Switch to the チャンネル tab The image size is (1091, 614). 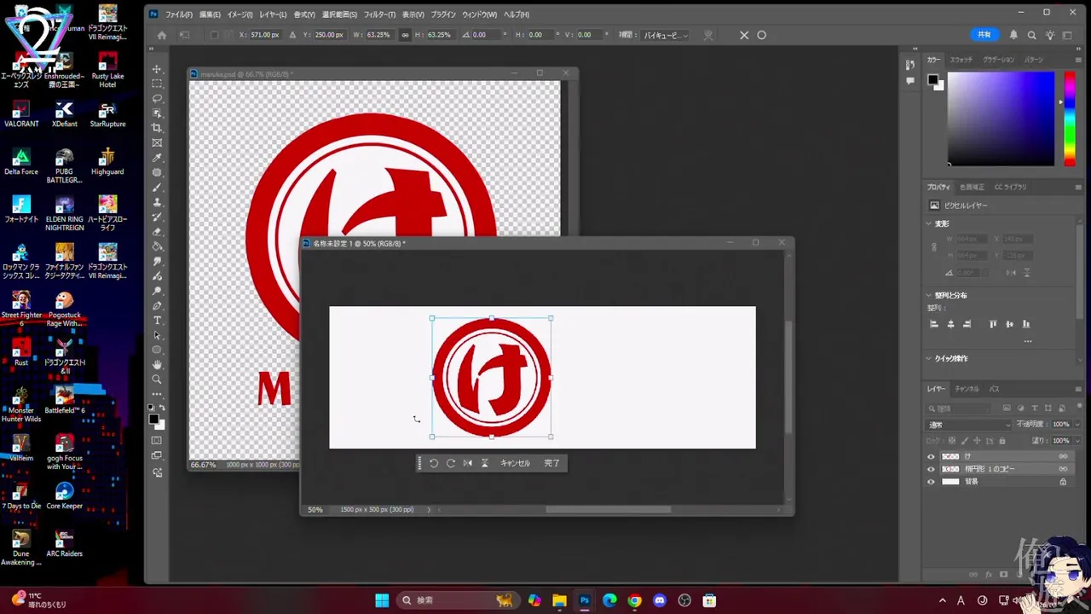click(967, 389)
